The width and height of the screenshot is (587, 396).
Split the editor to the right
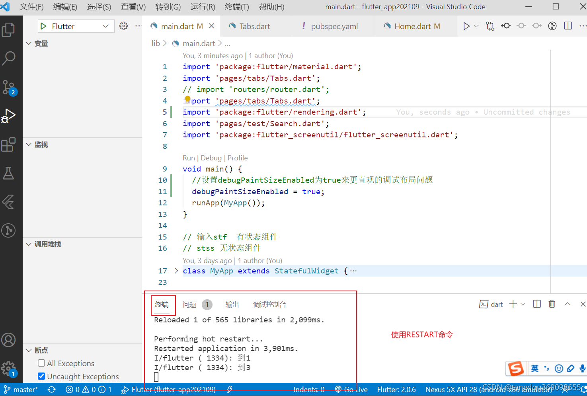(568, 26)
